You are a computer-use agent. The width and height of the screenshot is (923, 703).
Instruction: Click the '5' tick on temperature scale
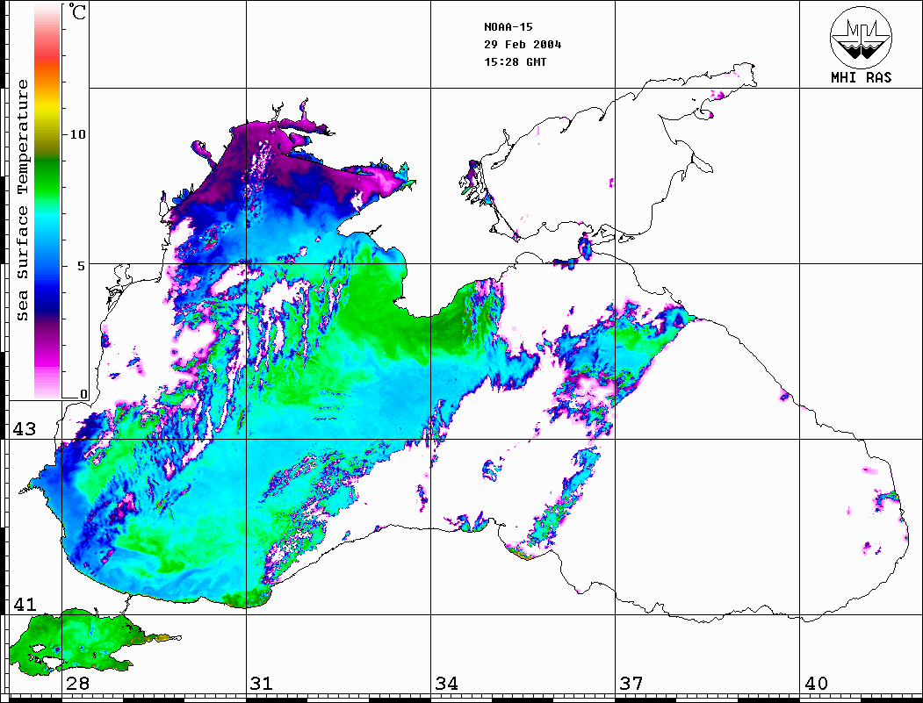tap(82, 266)
